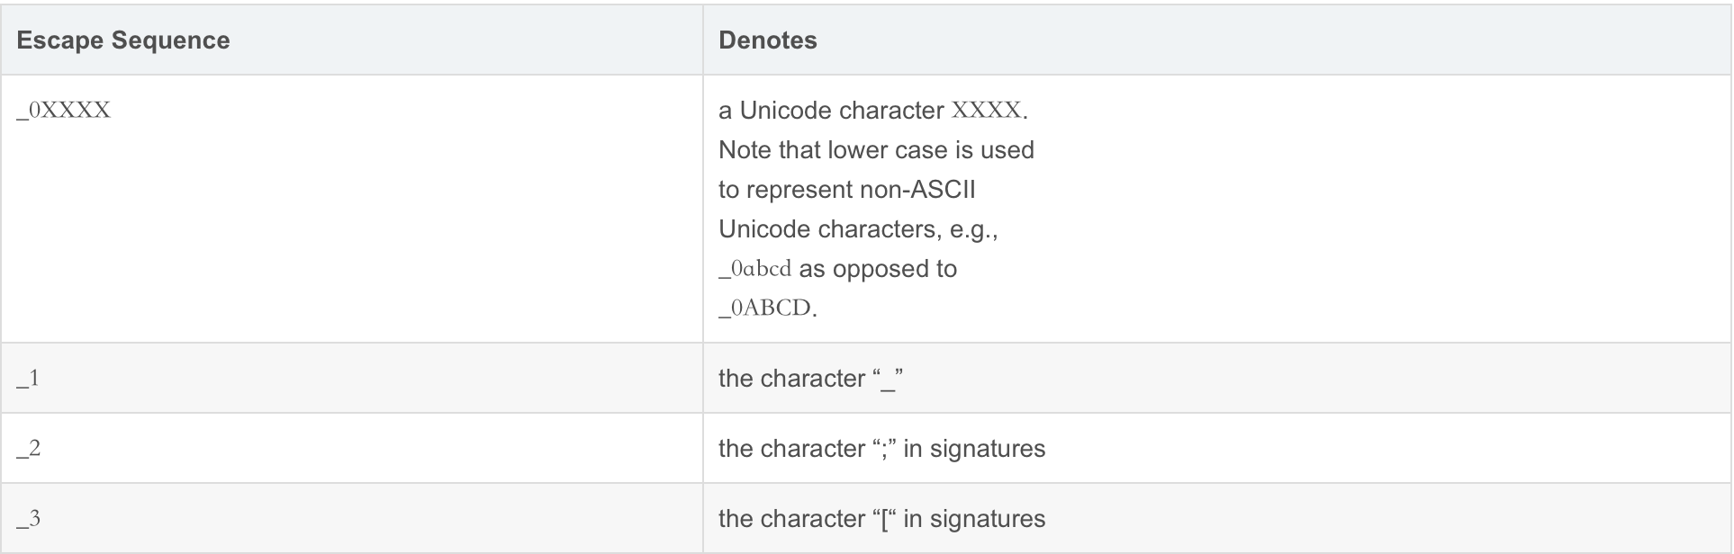Click the "as opposed to" text
The image size is (1734, 554).
coord(878,269)
